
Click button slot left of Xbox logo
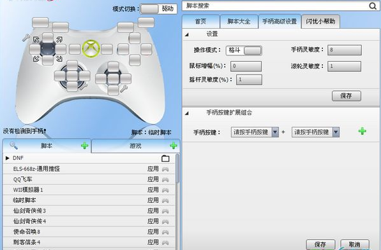75,49
